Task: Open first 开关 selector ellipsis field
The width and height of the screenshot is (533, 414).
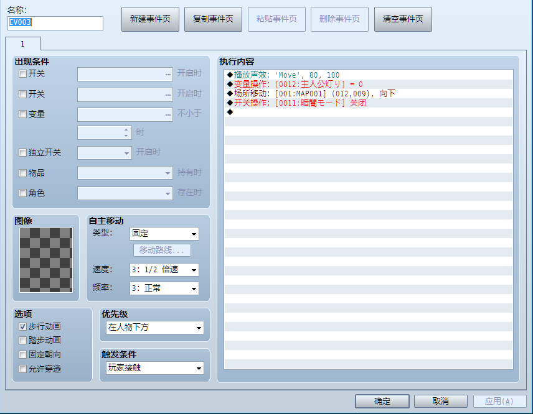Action: pyautogui.click(x=125, y=75)
